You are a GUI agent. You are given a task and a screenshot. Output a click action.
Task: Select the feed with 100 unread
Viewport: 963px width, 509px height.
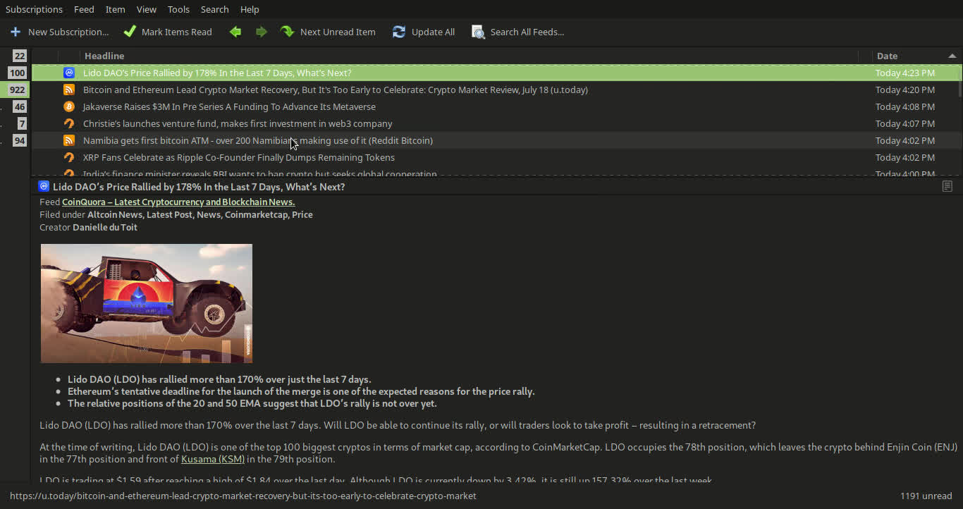[18, 73]
